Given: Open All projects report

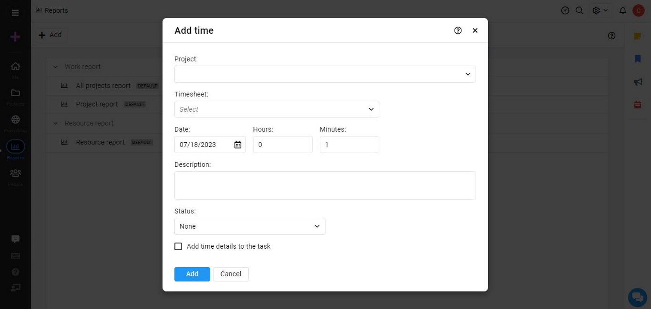Looking at the screenshot, I should [x=103, y=86].
